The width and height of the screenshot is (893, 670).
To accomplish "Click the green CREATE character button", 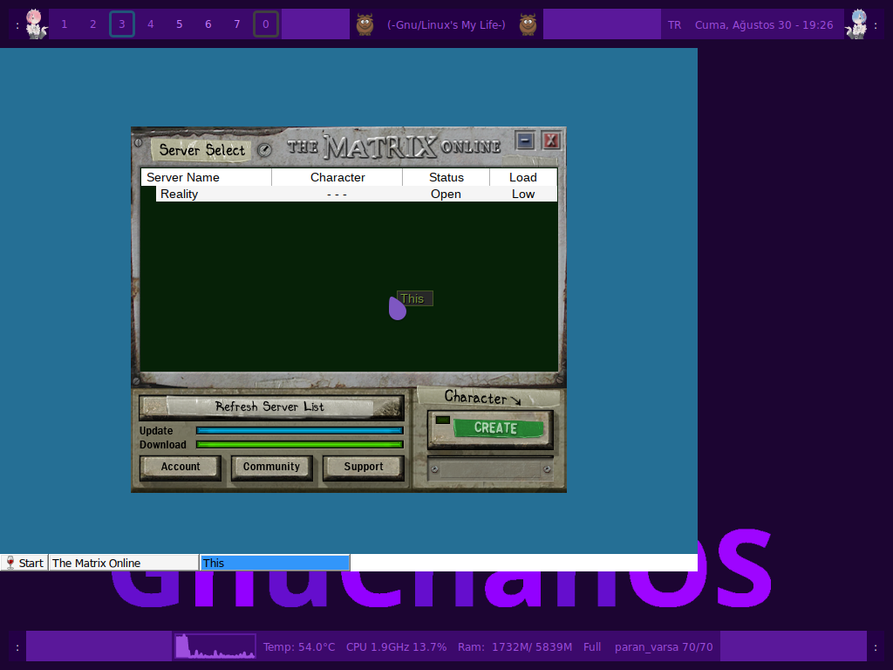I will [495, 427].
